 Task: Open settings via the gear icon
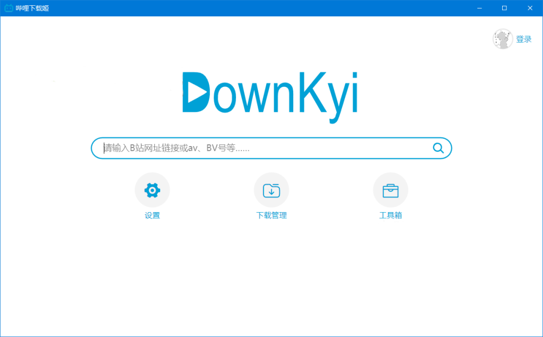pos(152,190)
